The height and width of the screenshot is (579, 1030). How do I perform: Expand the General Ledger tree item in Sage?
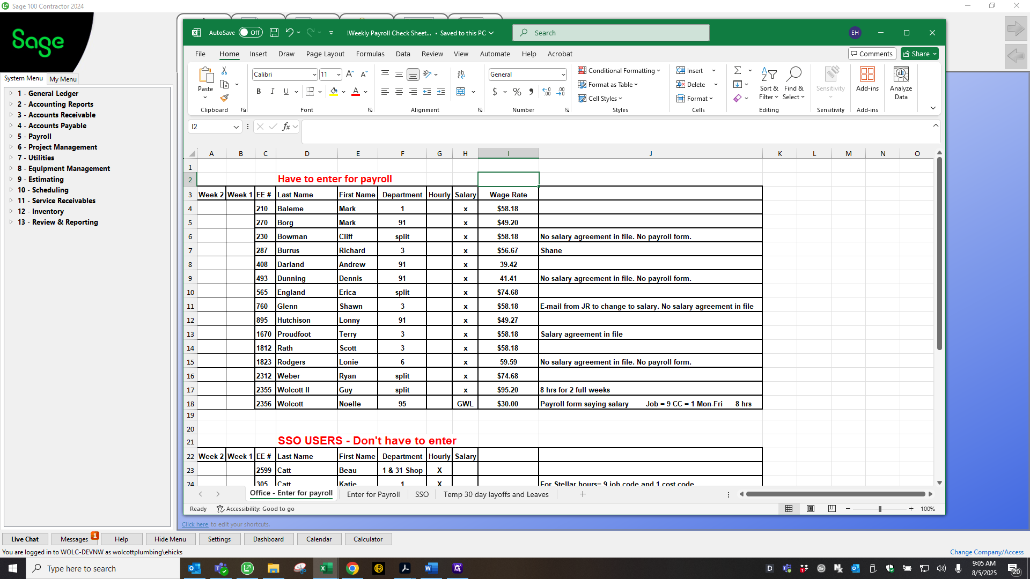pos(11,93)
